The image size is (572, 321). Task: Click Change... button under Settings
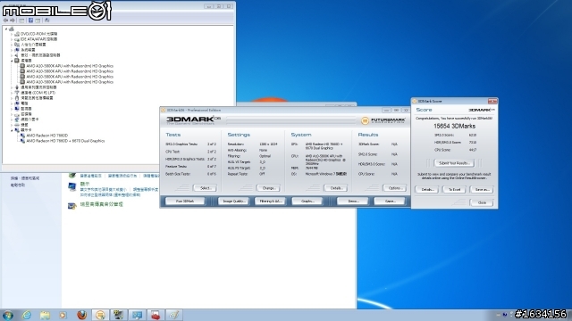(268, 188)
